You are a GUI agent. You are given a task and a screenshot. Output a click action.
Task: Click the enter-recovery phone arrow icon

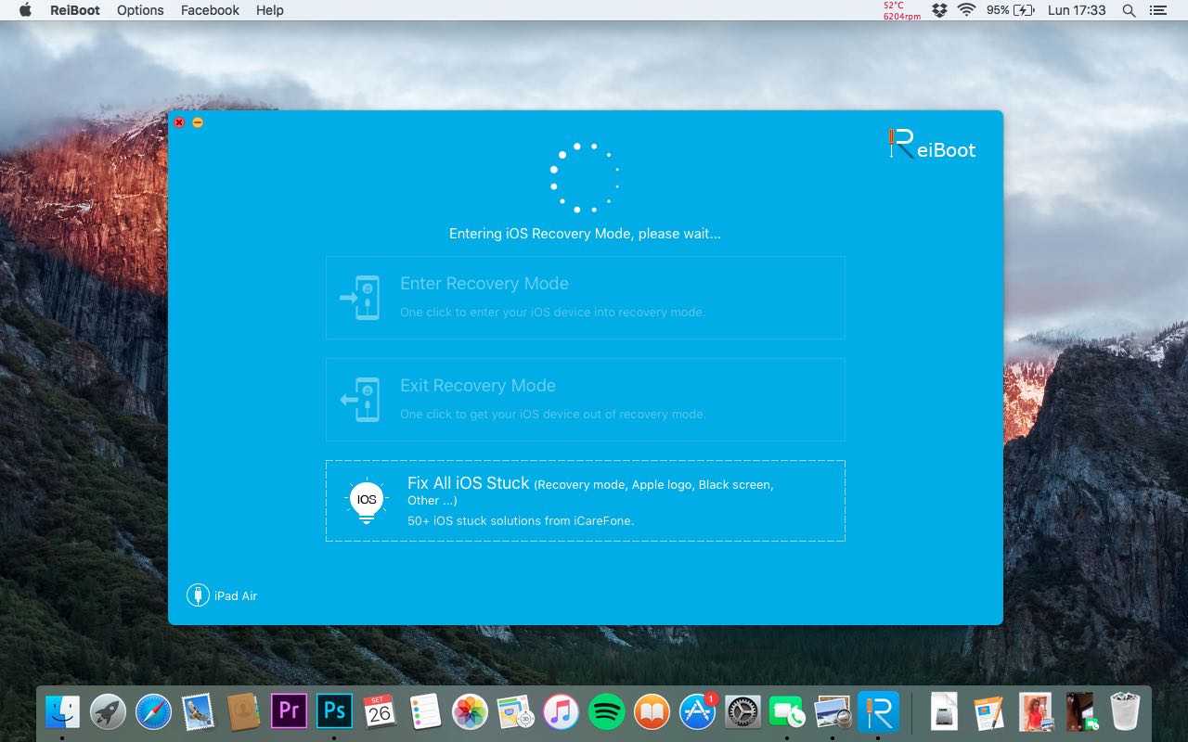coord(360,298)
